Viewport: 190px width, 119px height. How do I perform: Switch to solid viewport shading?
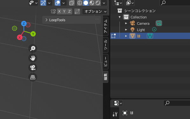pos(86,3)
